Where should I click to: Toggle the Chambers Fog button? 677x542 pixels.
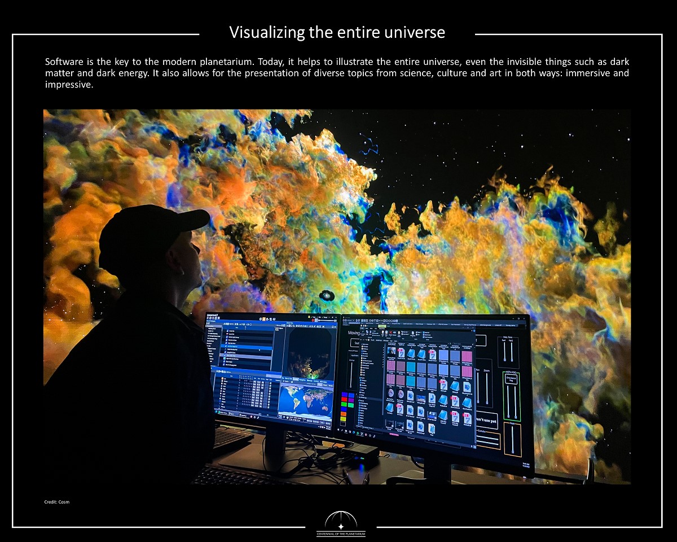511,379
